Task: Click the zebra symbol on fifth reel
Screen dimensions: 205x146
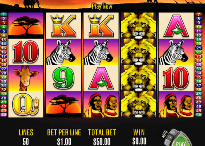Action: point(176,52)
